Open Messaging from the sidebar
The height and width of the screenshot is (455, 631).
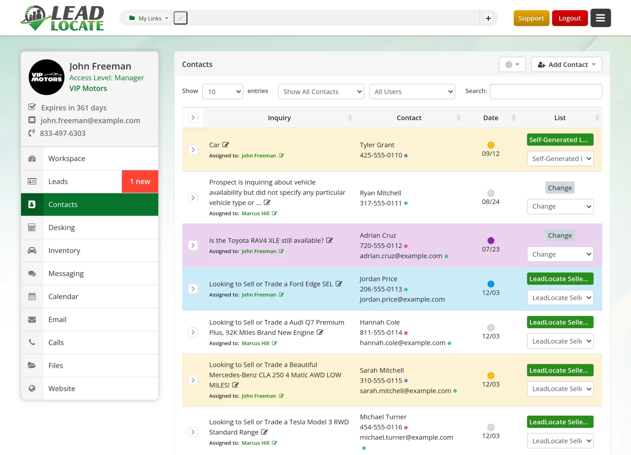click(90, 274)
